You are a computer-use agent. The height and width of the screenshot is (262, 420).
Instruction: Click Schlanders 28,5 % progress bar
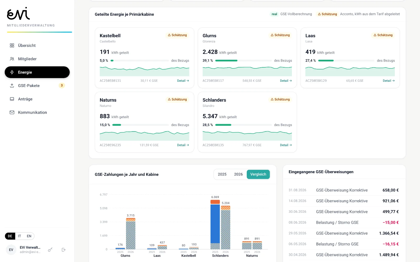tap(243, 125)
